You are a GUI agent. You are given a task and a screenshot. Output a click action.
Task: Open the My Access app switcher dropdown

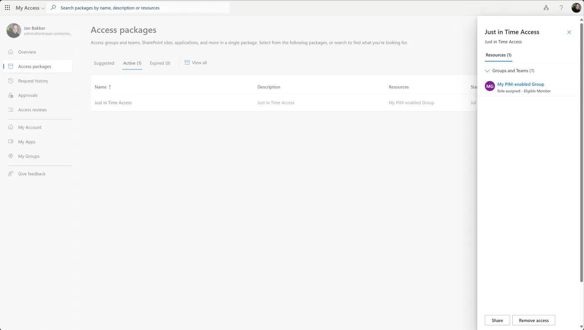coord(30,8)
